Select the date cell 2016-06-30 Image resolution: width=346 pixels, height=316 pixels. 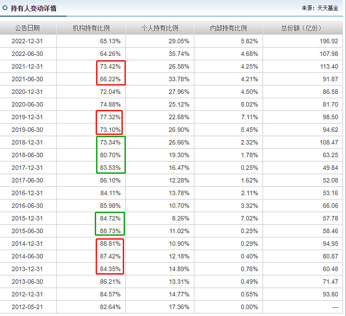click(28, 206)
